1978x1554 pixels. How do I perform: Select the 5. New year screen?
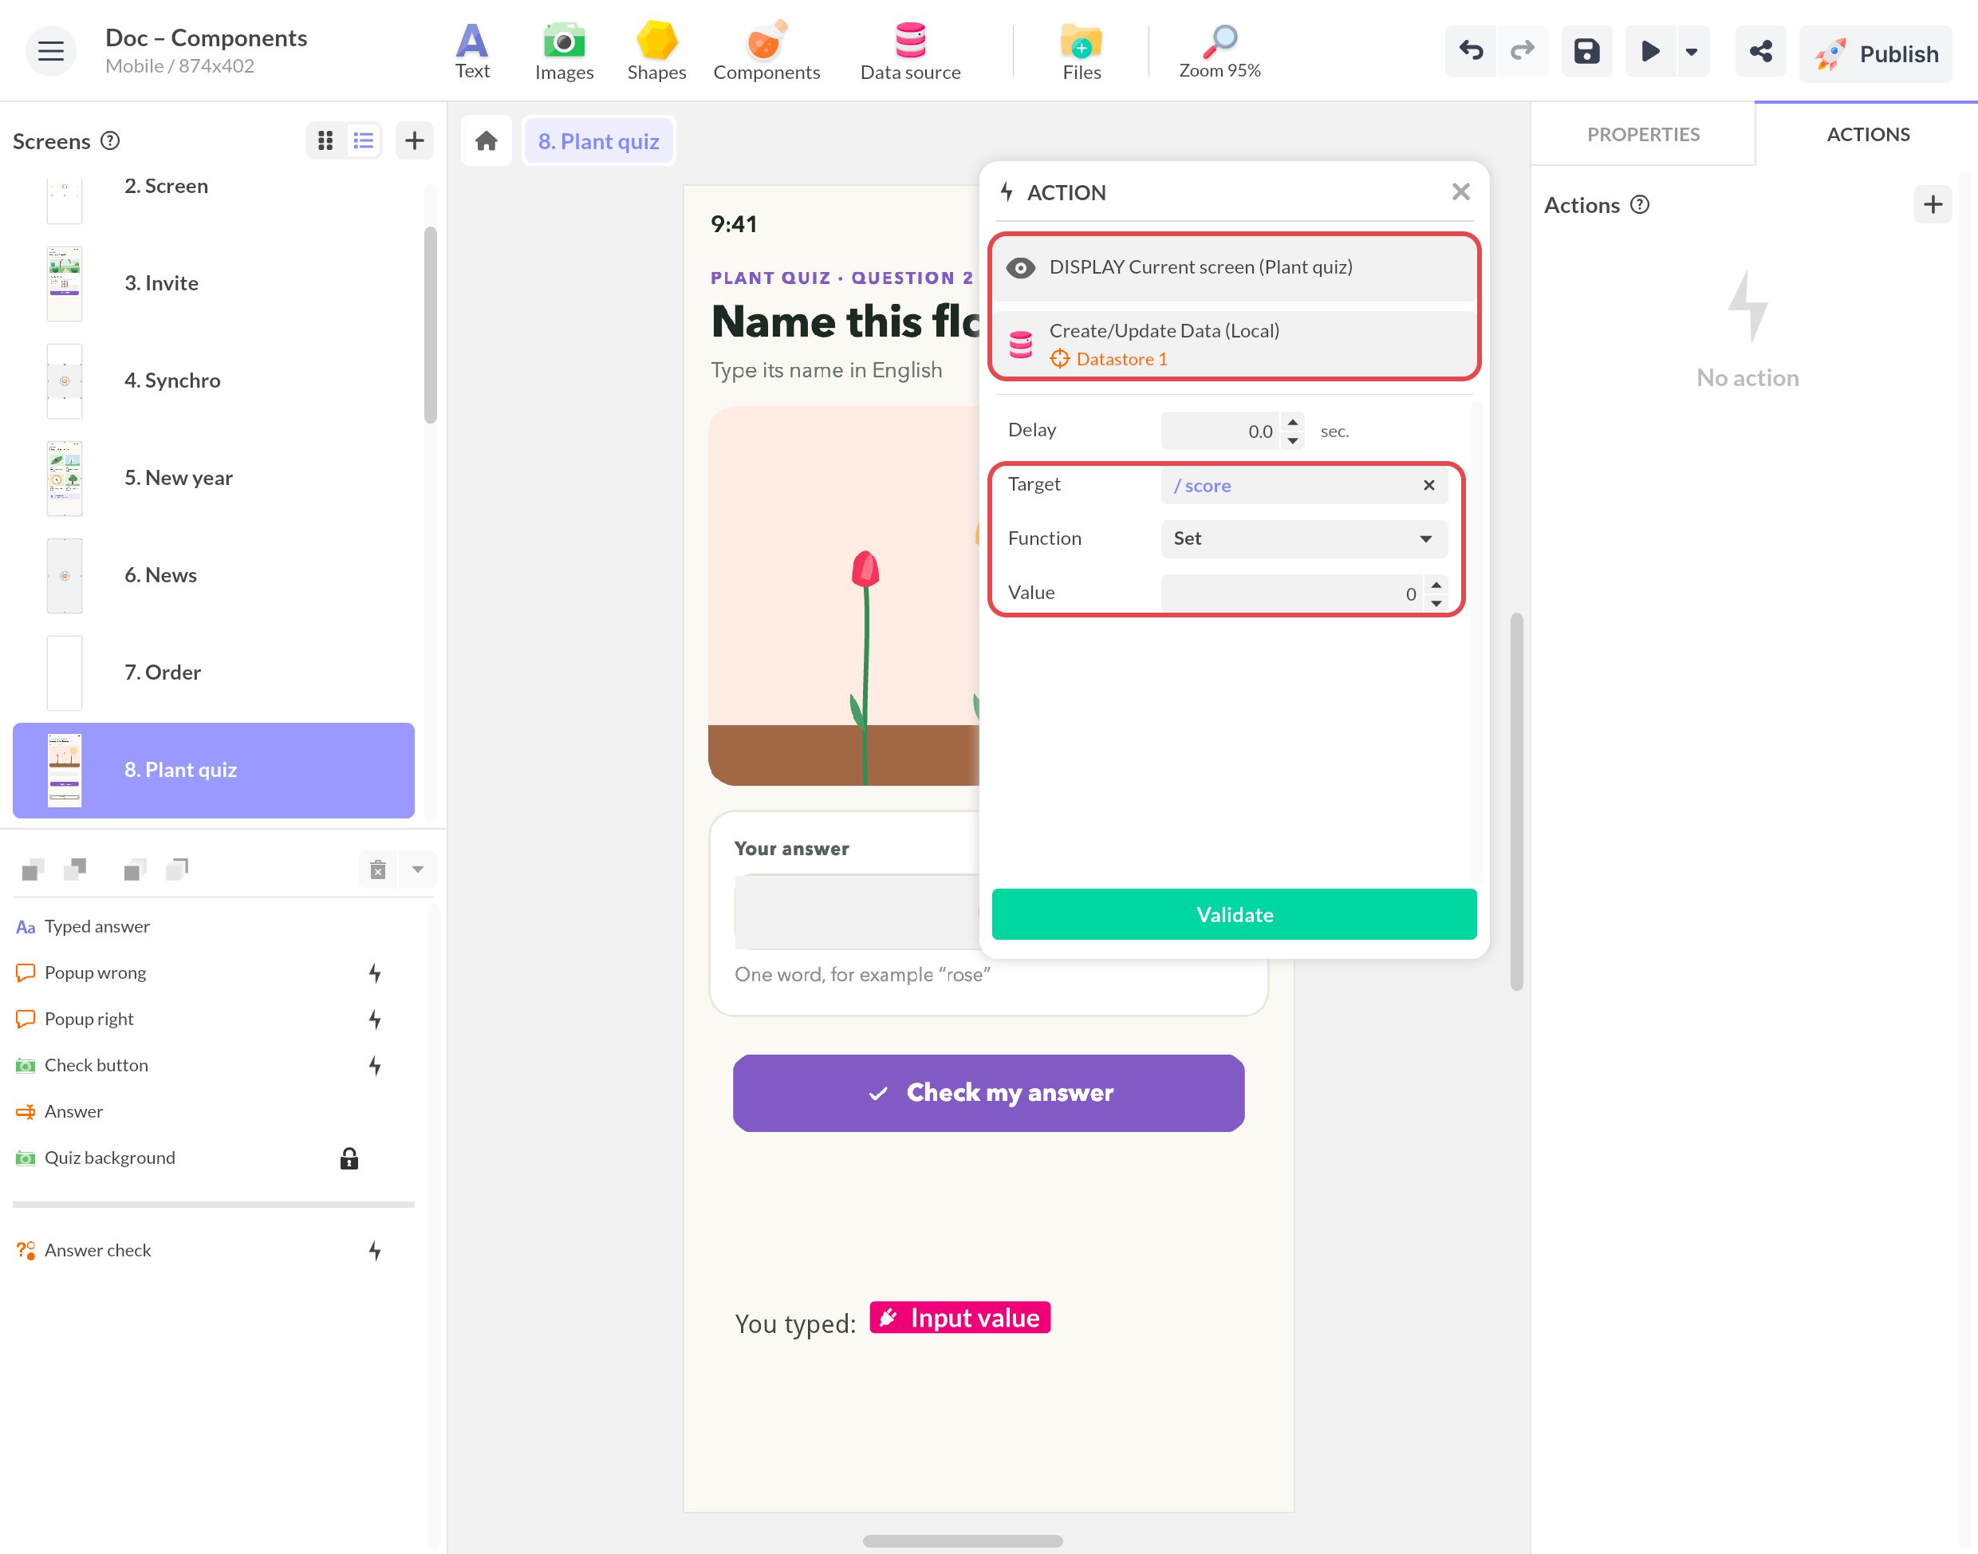click(x=214, y=478)
